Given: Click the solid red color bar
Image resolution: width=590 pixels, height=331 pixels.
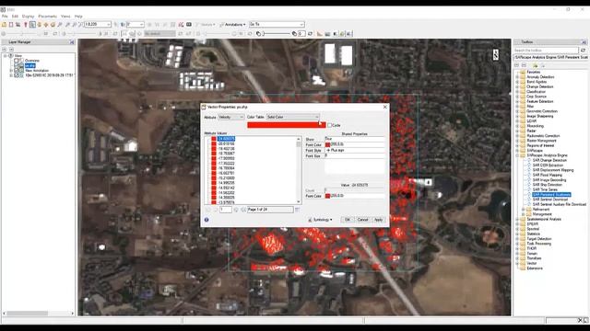Looking at the screenshot, I should point(287,125).
